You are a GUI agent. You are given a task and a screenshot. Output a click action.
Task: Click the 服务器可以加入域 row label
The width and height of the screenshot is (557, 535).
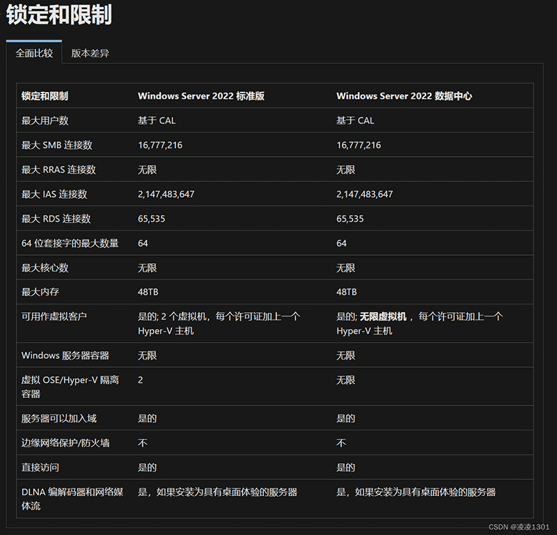click(x=58, y=419)
